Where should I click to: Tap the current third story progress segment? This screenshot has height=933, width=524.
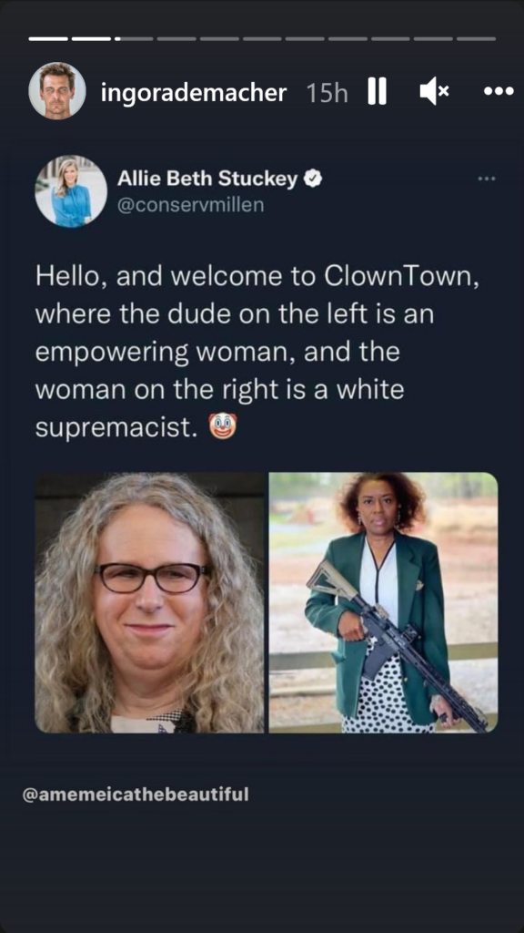pos(134,38)
